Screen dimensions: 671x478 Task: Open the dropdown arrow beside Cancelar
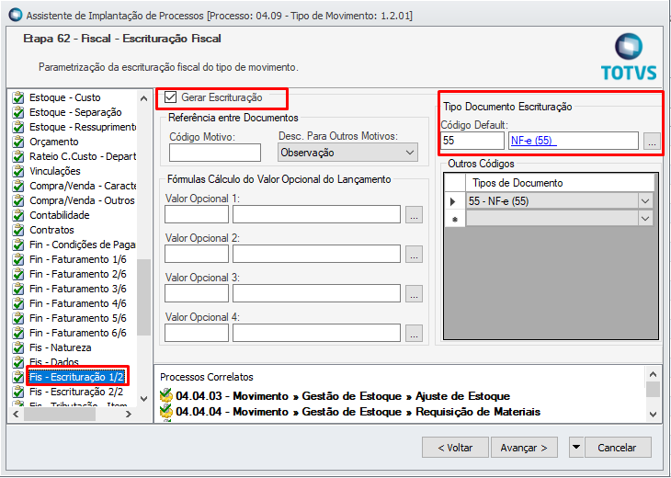point(576,447)
